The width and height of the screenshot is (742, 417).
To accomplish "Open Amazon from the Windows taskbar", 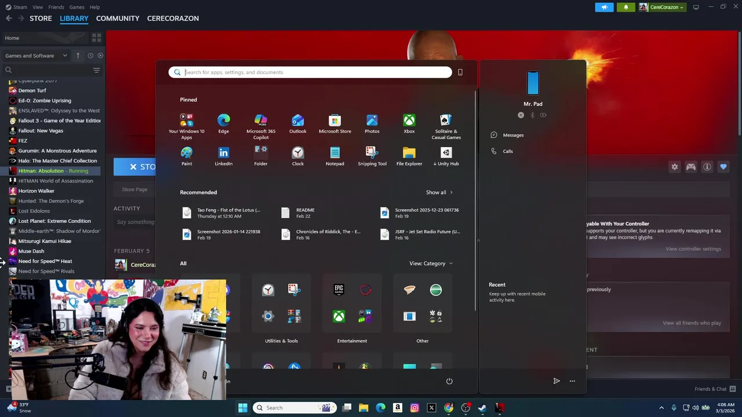I will (398, 408).
